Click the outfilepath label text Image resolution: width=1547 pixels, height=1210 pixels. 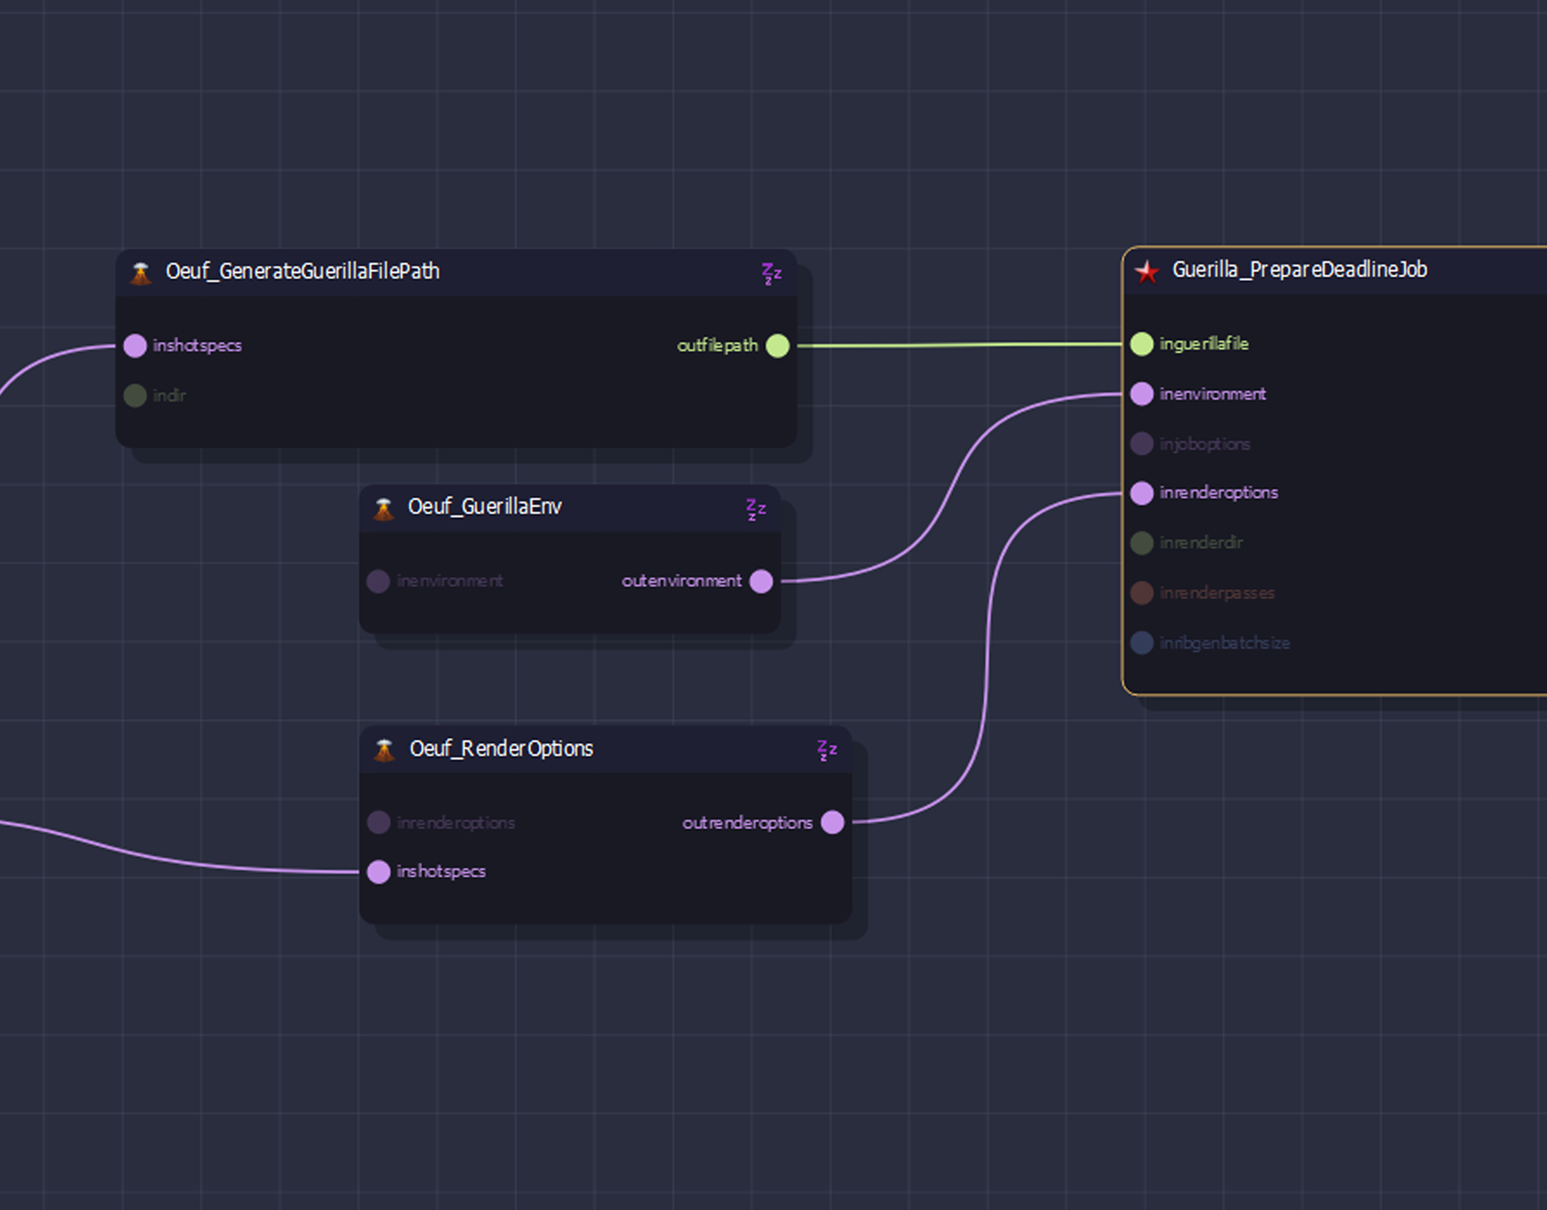click(717, 346)
